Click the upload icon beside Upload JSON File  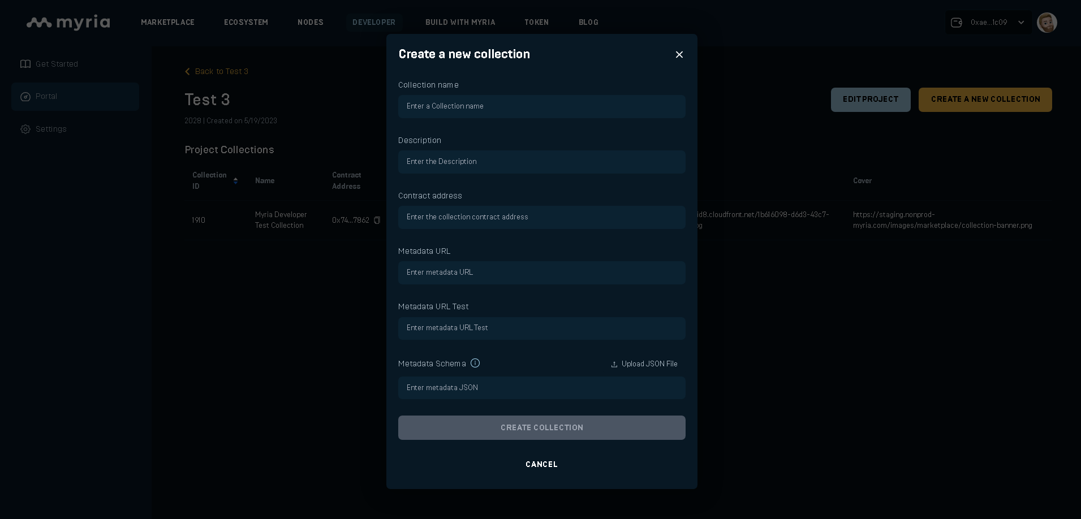click(x=614, y=364)
